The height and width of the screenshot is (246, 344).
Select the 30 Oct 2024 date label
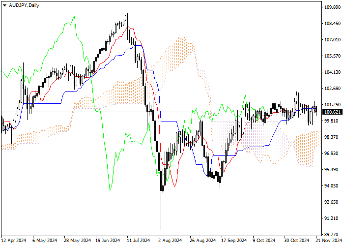coord(297,241)
